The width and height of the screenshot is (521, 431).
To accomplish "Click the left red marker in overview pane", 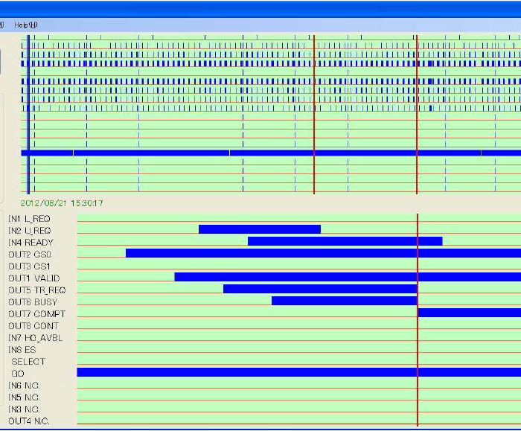I will [x=314, y=112].
